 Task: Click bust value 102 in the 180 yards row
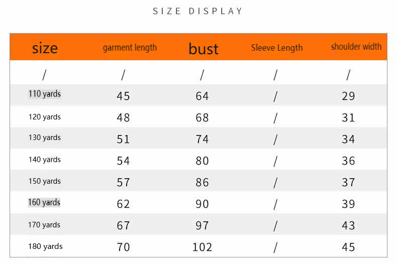click(202, 247)
